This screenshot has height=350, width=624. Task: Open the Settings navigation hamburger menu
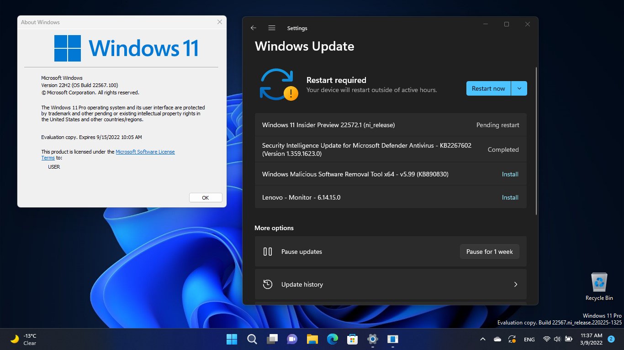272,28
